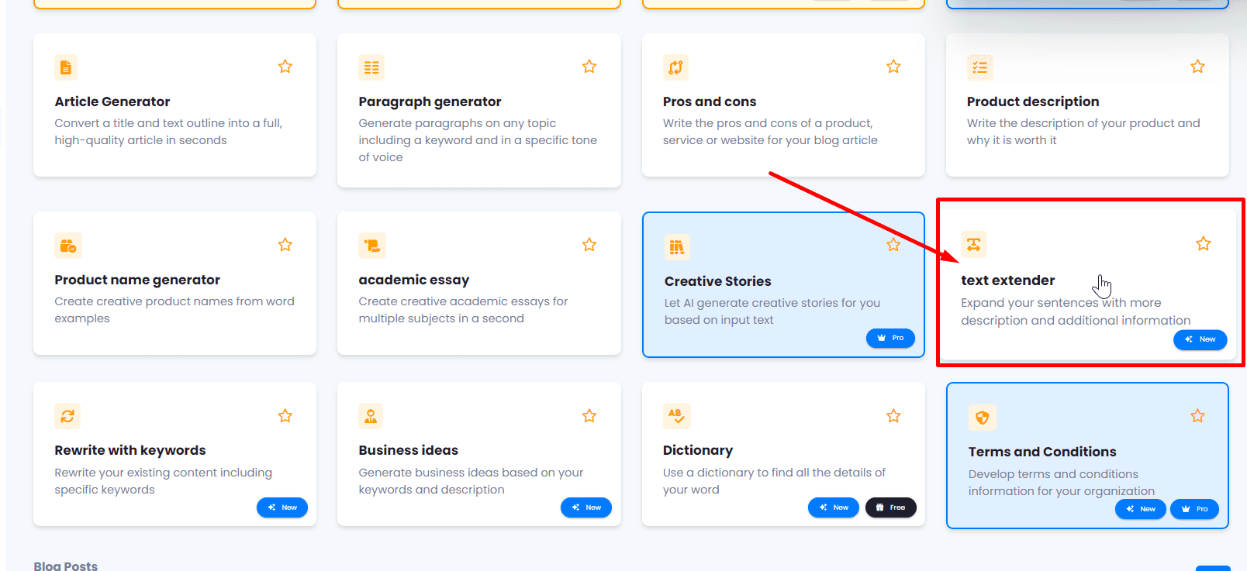Click the Pro badge on Creative Stories

coord(890,338)
